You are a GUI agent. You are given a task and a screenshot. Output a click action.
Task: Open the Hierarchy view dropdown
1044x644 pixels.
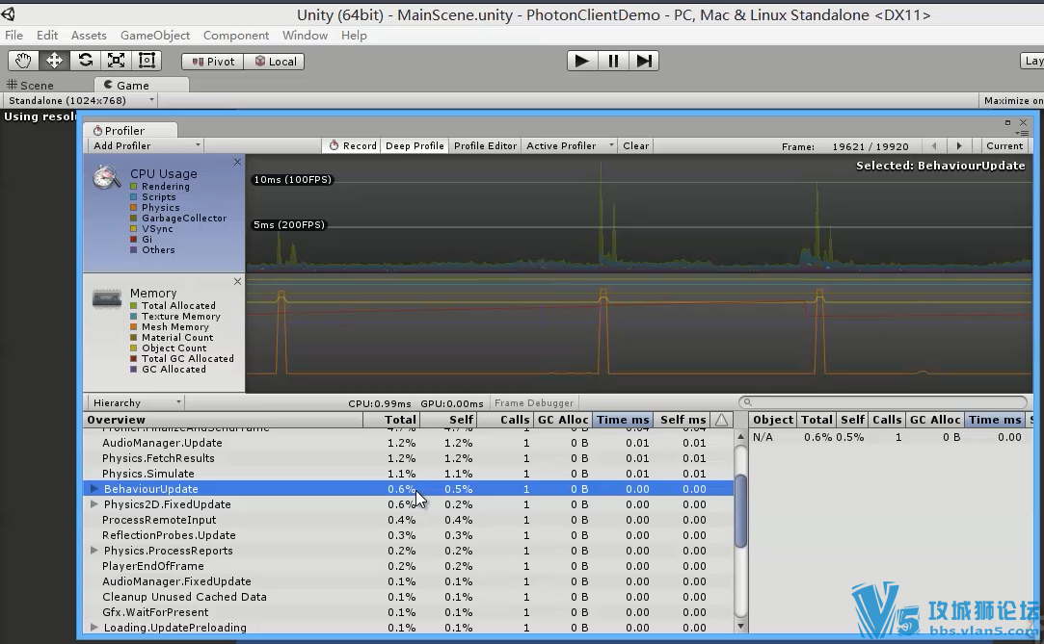pyautogui.click(x=136, y=402)
